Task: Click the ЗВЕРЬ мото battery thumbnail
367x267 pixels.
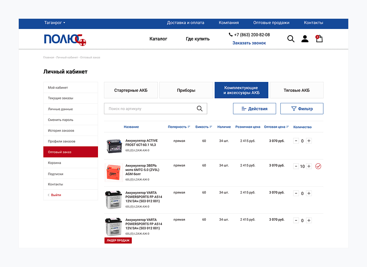Action: coord(113,173)
